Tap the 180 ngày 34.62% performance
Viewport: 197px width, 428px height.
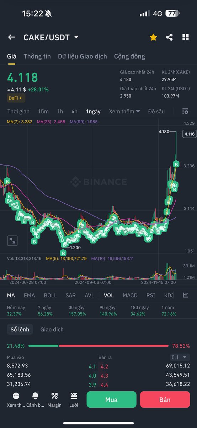[140, 311]
